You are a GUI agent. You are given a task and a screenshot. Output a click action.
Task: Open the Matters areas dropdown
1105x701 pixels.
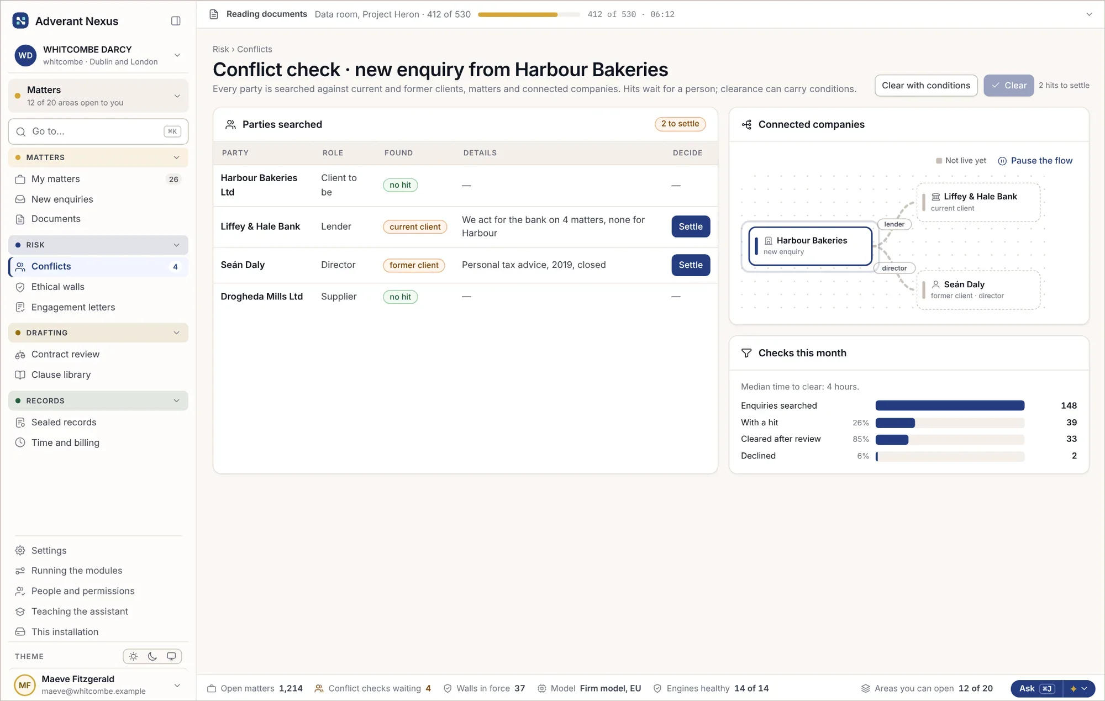(98, 96)
